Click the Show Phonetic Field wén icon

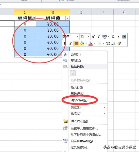click(65, 141)
